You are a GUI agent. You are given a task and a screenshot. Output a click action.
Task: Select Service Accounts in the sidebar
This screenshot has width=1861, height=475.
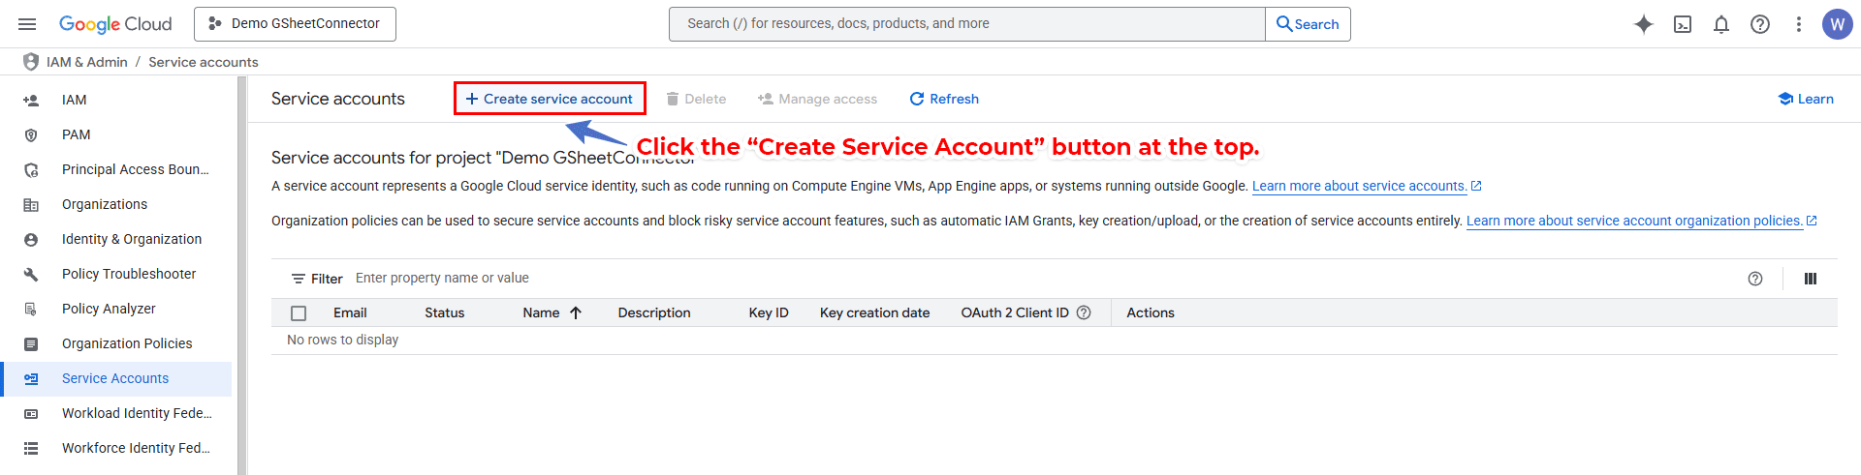114,378
